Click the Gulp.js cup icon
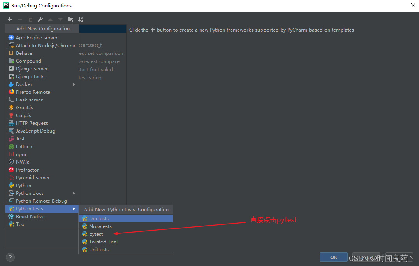This screenshot has height=266, width=419. tap(11, 115)
